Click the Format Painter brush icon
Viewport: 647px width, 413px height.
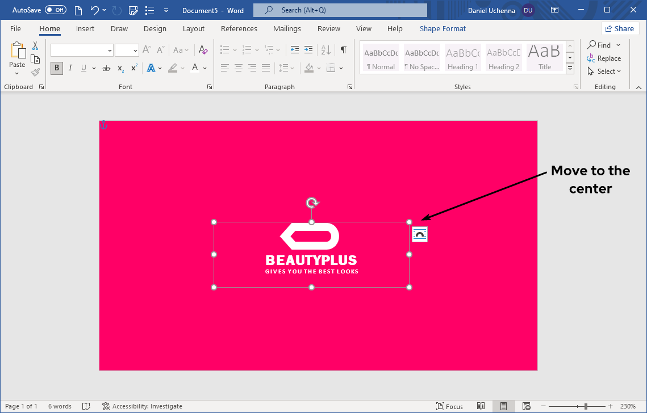[35, 72]
